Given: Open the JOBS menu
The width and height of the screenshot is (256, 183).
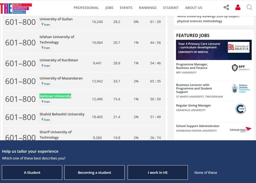Looking at the screenshot, I should [109, 8].
